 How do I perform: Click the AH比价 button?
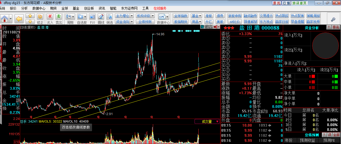pos(235,22)
